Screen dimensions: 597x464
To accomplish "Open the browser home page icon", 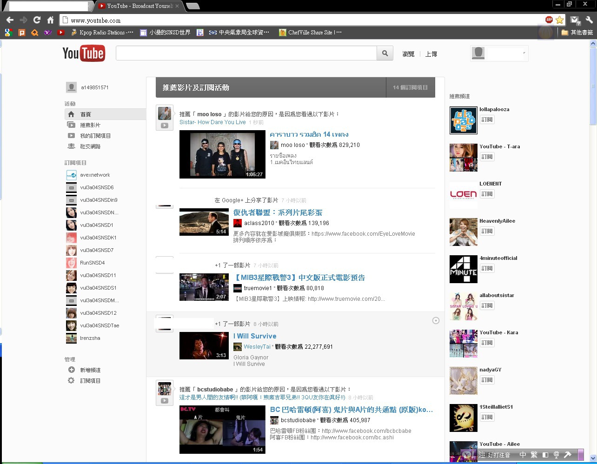I will coord(50,20).
